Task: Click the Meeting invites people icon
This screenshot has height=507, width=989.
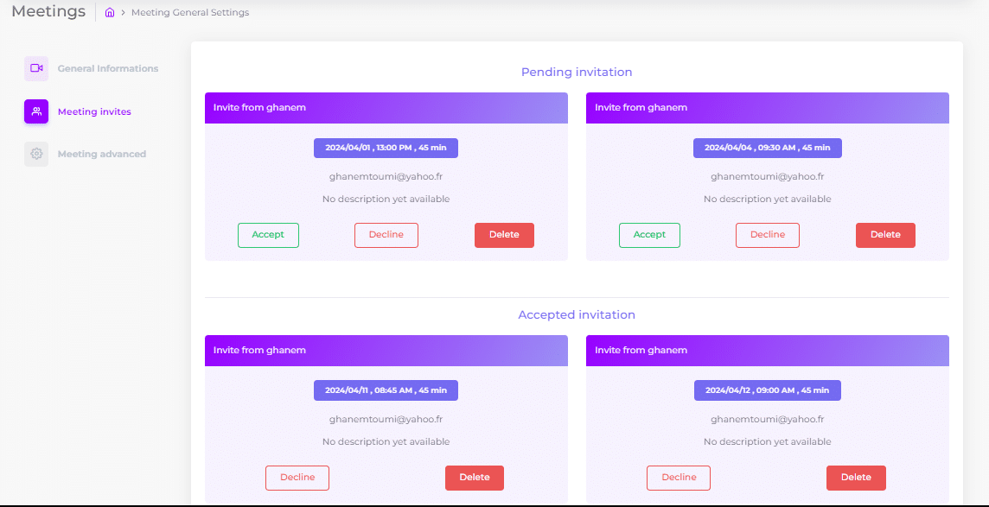Action: 36,111
